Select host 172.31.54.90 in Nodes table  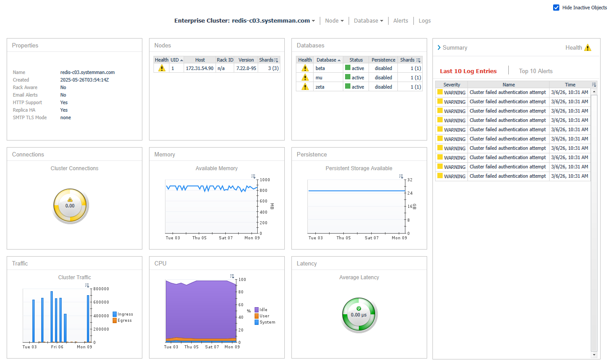pyautogui.click(x=200, y=68)
